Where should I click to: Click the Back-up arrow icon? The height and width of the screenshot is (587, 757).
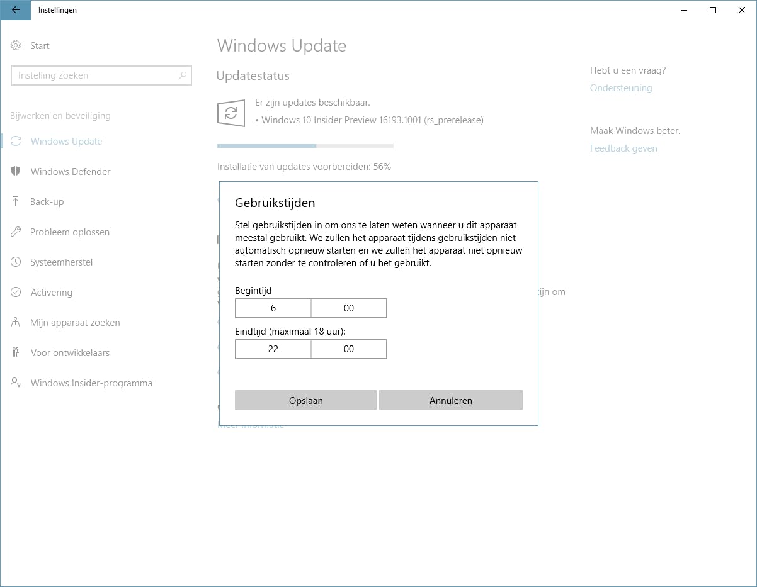[16, 202]
